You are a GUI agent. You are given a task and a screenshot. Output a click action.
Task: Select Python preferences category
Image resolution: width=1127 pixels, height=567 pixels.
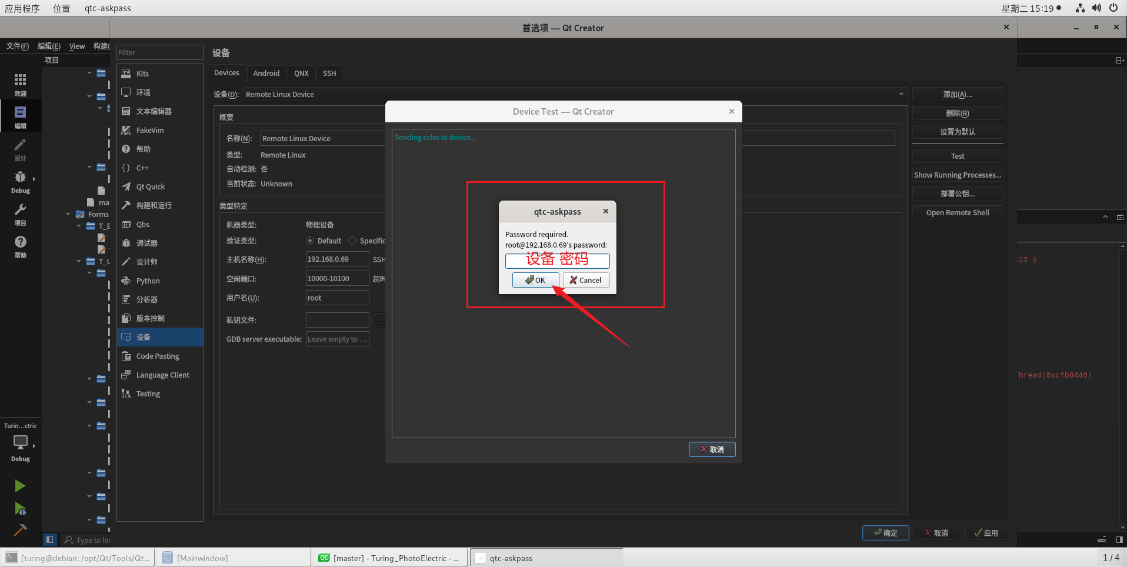tap(160, 281)
